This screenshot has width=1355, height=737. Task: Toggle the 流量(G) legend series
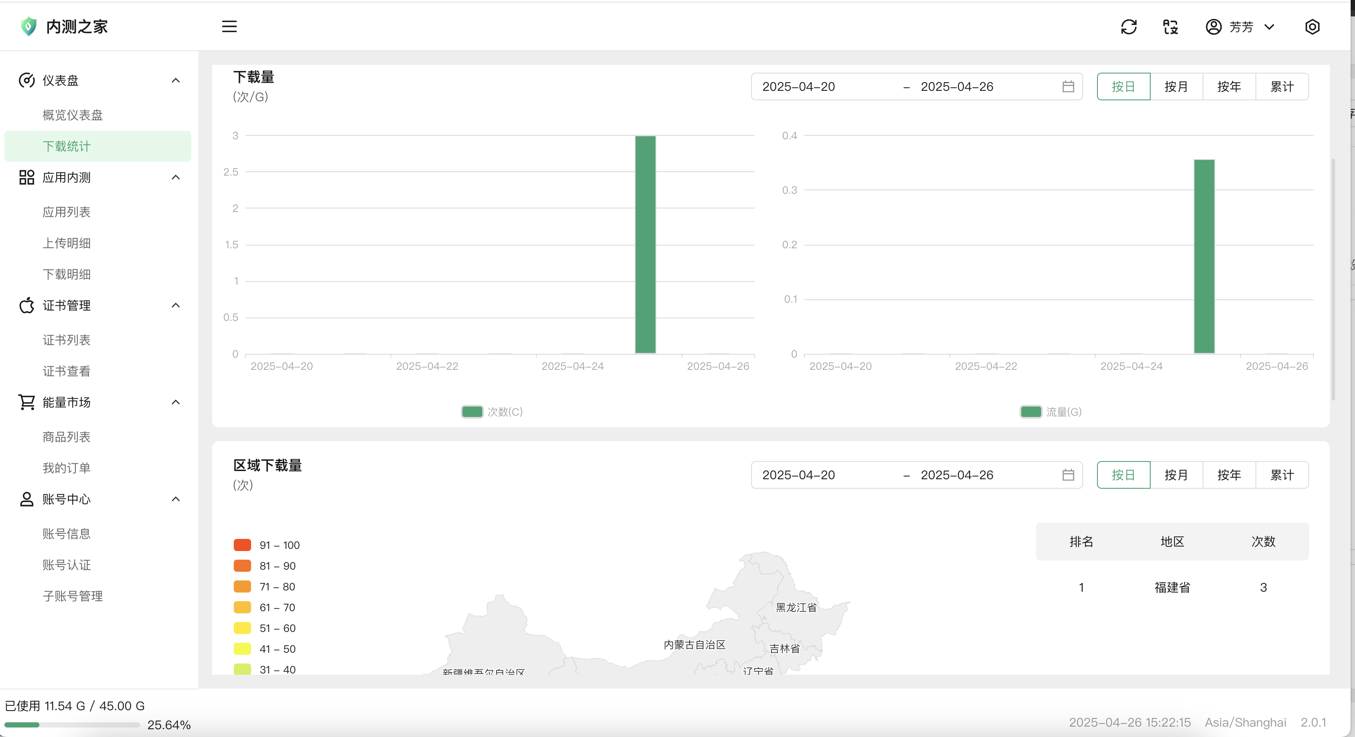pyautogui.click(x=1030, y=412)
